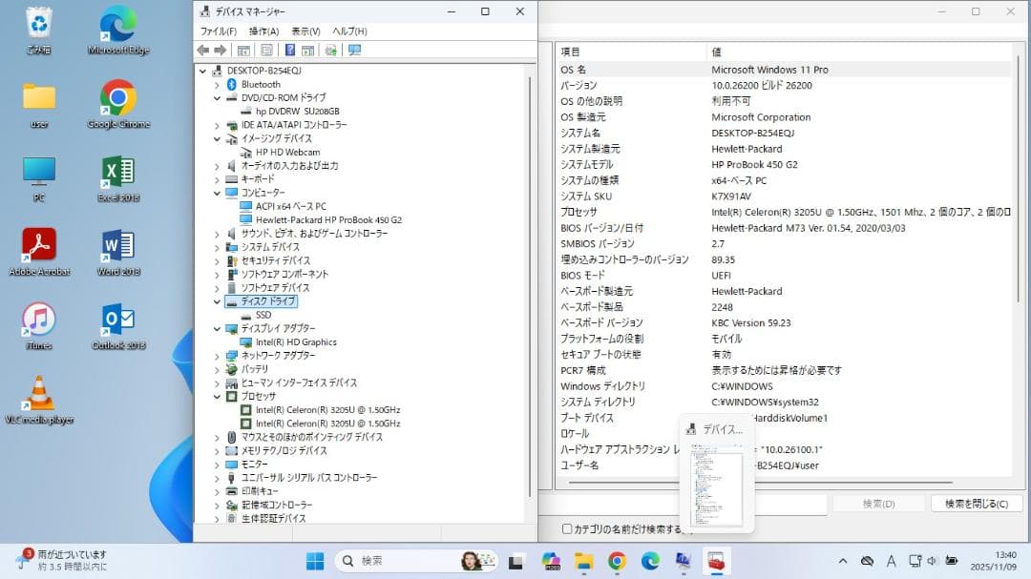Collapse the DESKTOP-B254EQJ root node
Image resolution: width=1031 pixels, height=579 pixels.
tap(202, 71)
